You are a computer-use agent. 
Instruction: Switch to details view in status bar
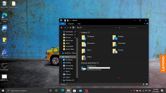coord(144,84)
